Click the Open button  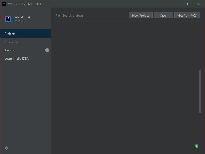point(164,15)
